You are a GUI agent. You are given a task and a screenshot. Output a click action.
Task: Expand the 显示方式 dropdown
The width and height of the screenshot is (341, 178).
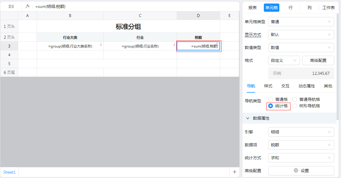(301, 35)
